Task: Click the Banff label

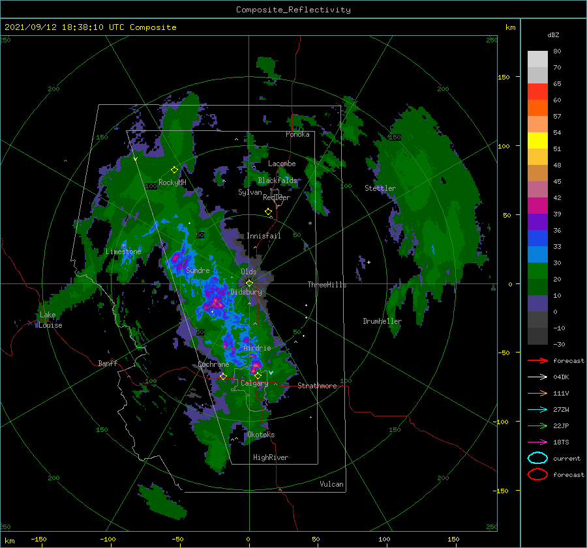Action: click(x=108, y=363)
